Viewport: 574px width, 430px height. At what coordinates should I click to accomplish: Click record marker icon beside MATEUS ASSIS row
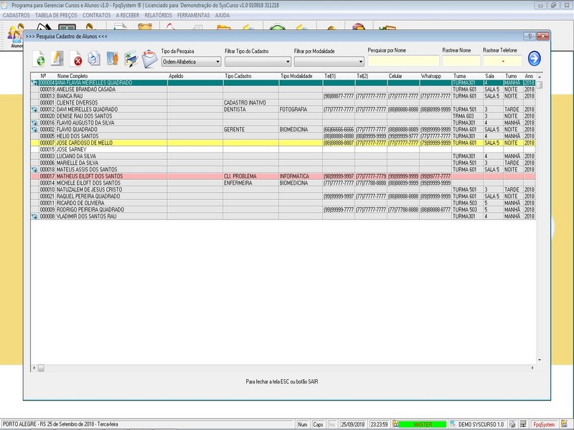[x=34, y=170]
